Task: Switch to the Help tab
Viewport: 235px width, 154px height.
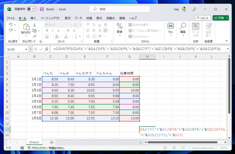Action: point(133,18)
